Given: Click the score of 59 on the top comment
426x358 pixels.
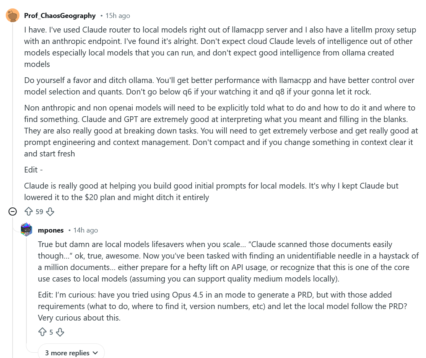Looking at the screenshot, I should (x=39, y=212).
